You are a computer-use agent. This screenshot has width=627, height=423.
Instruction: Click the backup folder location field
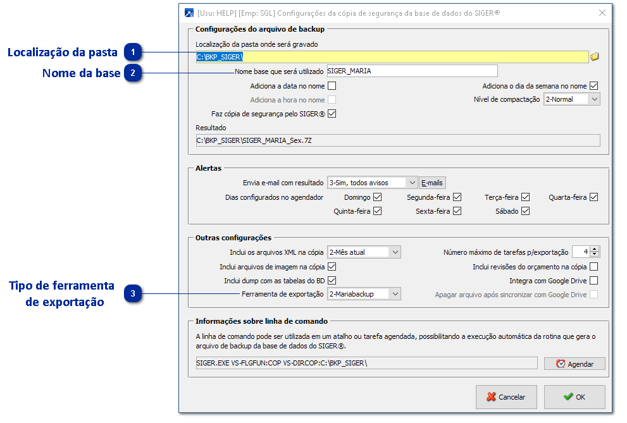391,57
